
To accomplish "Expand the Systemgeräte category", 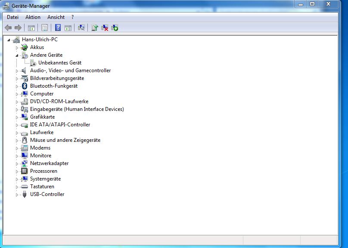I will [17, 179].
